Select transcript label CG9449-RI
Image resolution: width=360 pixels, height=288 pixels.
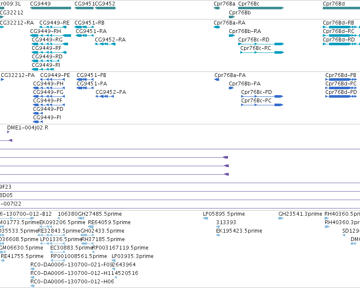[46, 65]
